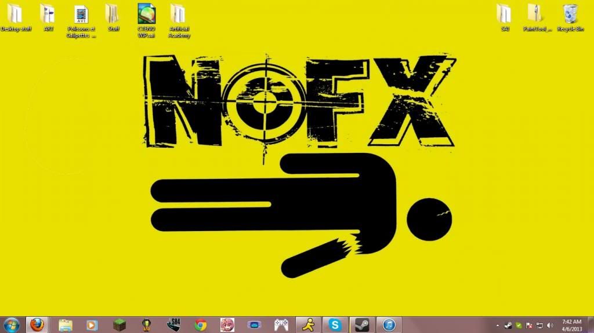Open the SAI folder
The image size is (594, 333).
[505, 18]
